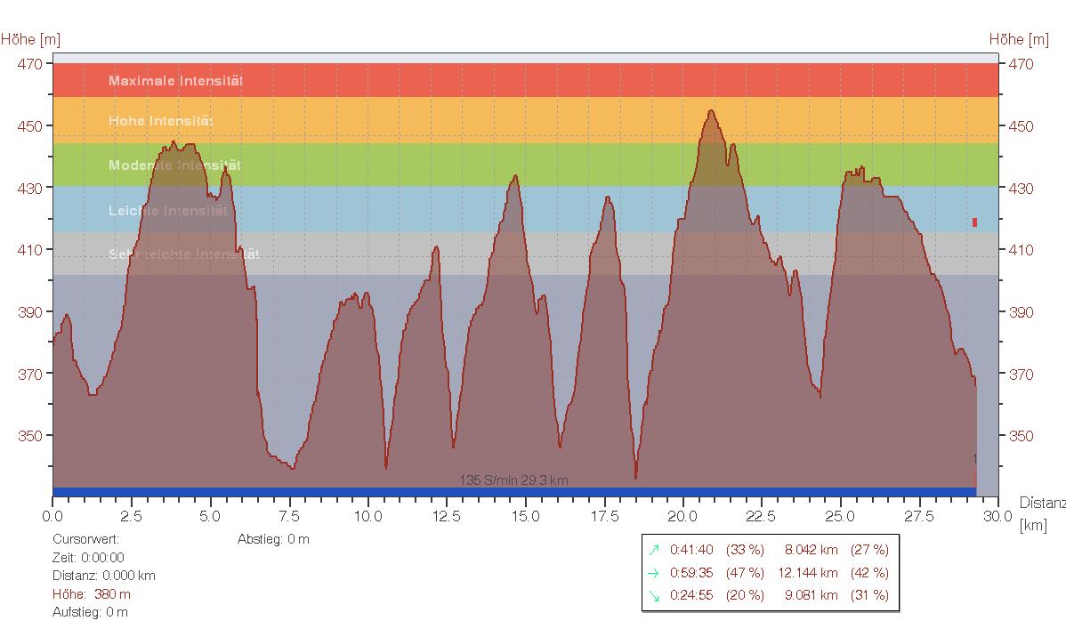Click the 'Sehr leichte Intensität' zone label
The width and height of the screenshot is (1066, 629).
coord(183,254)
